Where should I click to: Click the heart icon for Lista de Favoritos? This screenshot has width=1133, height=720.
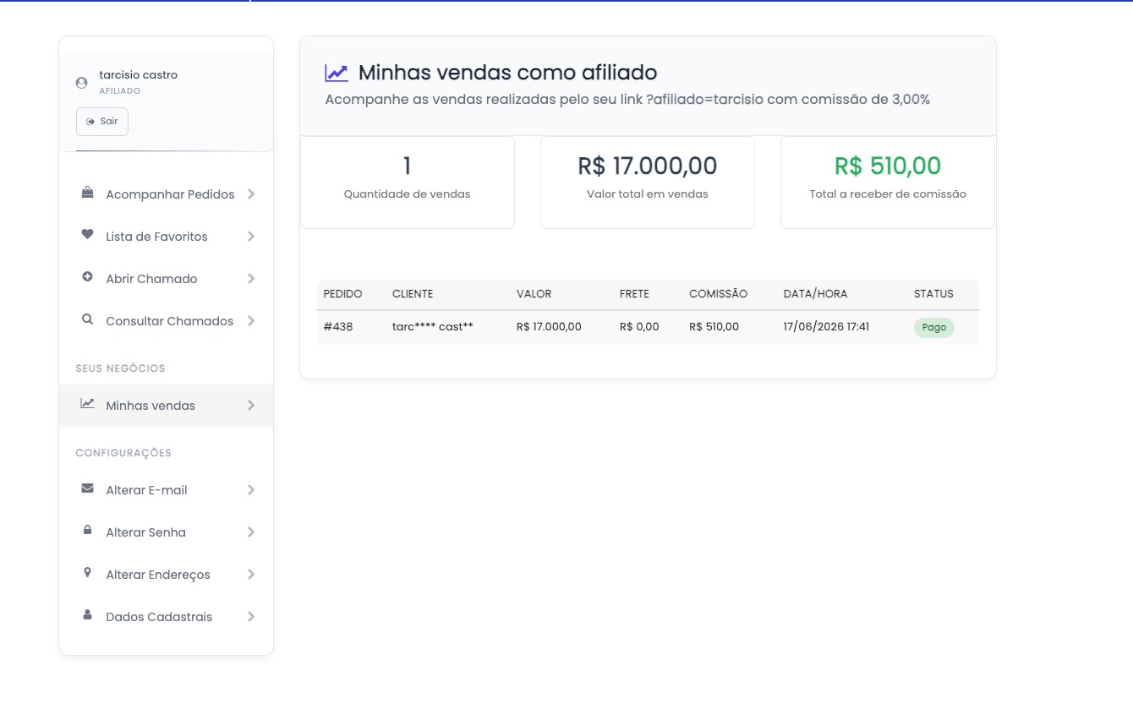tap(87, 235)
